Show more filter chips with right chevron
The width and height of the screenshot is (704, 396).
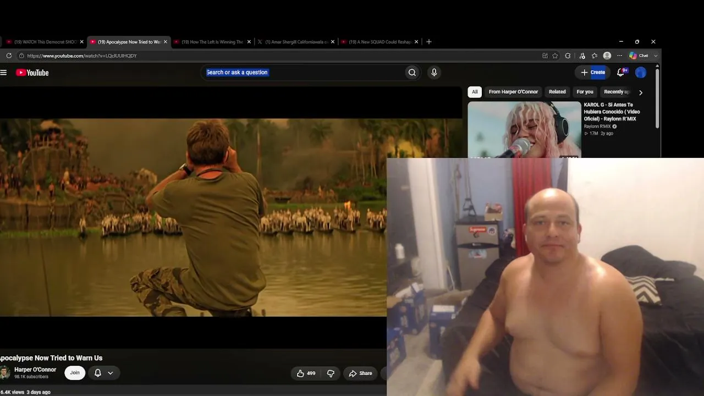641,92
